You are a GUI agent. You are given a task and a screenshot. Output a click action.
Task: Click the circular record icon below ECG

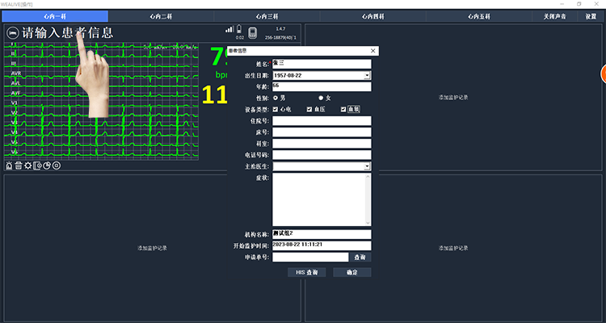click(57, 166)
